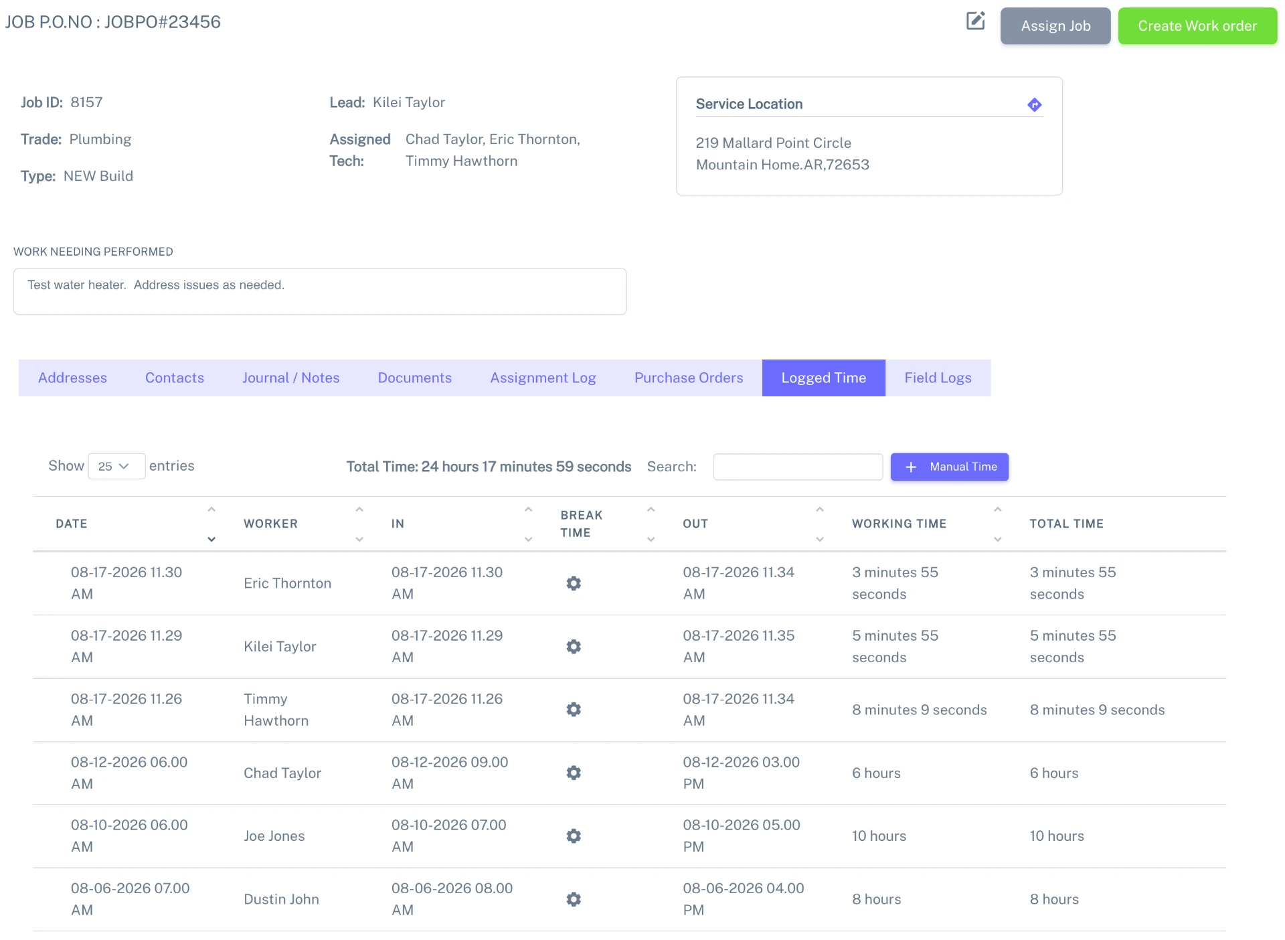Click Lead name Kilei Taylor
Image resolution: width=1285 pixels, height=940 pixels.
408,102
